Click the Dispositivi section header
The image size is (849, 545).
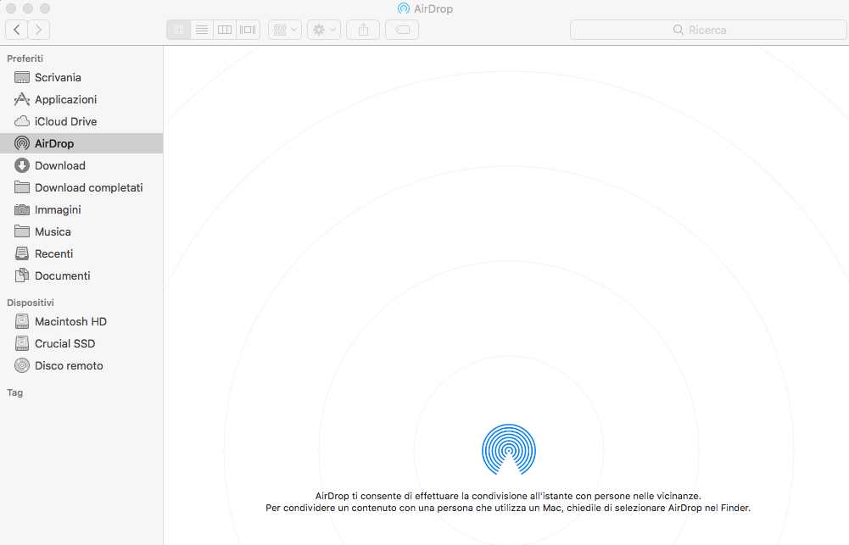click(31, 303)
